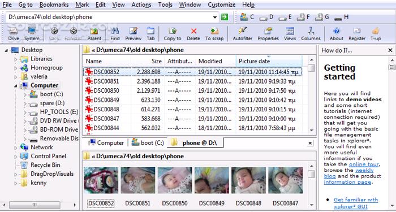This screenshot has width=396, height=212.
Task: Select the DSC00844 file row
Action: click(x=192, y=128)
